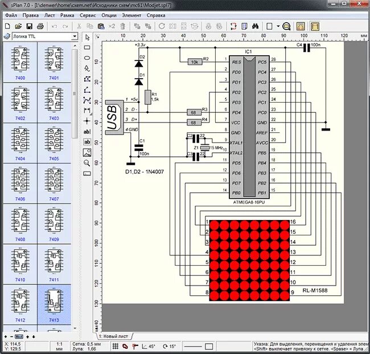This screenshot has width=370, height=354.
Task: Select the connection node cross tool
Action: [87, 121]
